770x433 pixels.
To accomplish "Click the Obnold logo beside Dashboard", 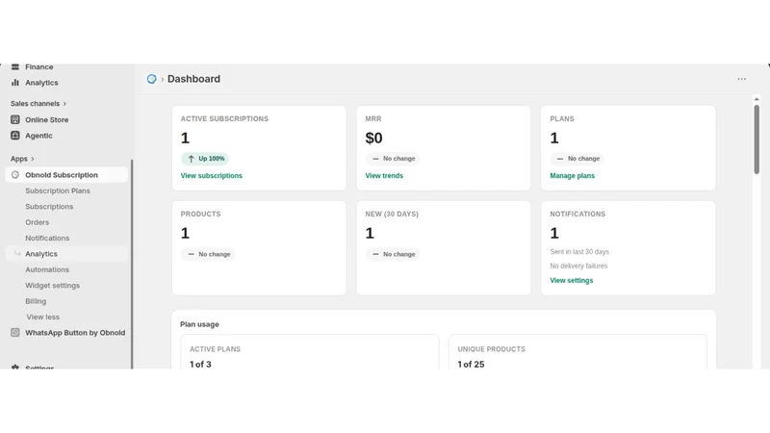I will (152, 79).
